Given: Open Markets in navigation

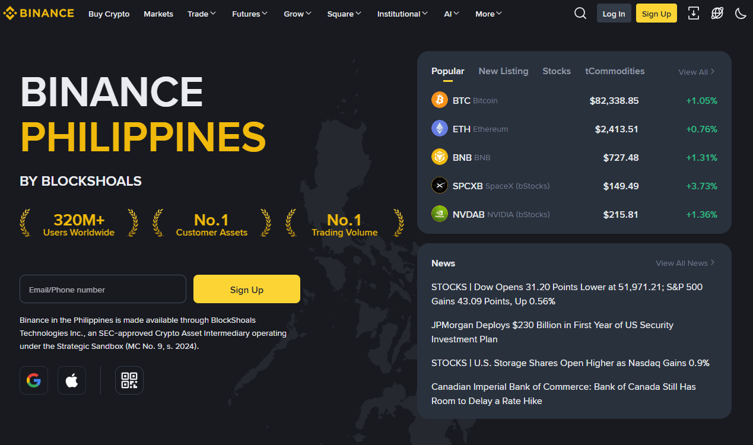Looking at the screenshot, I should coord(158,14).
